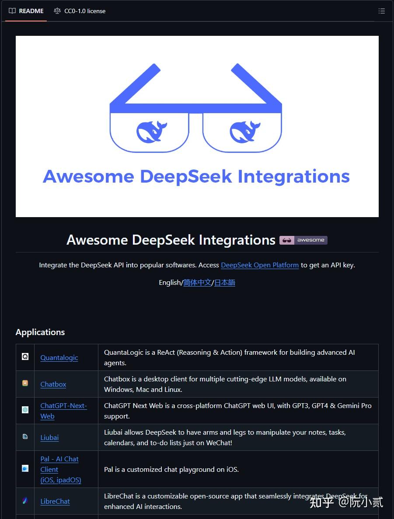Click the Chatbox application icon
This screenshot has width=394, height=519.
25,383
